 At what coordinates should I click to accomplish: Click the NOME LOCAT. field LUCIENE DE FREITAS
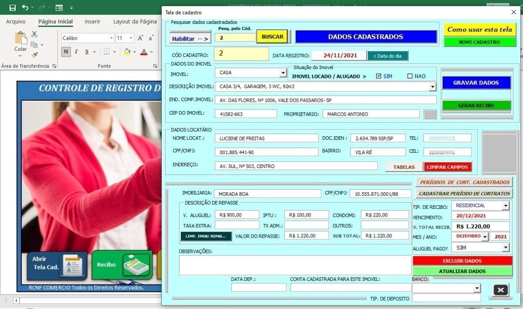[267, 138]
